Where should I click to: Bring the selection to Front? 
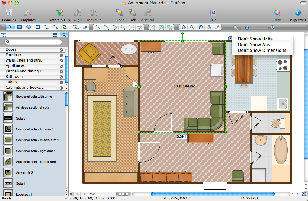[x=119, y=15]
